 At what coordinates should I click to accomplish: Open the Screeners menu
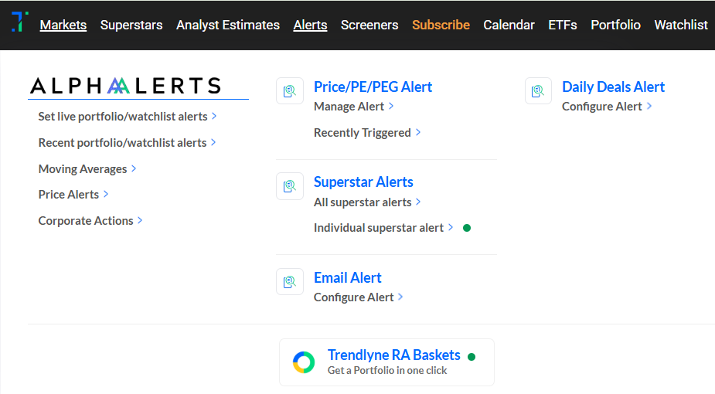(369, 25)
